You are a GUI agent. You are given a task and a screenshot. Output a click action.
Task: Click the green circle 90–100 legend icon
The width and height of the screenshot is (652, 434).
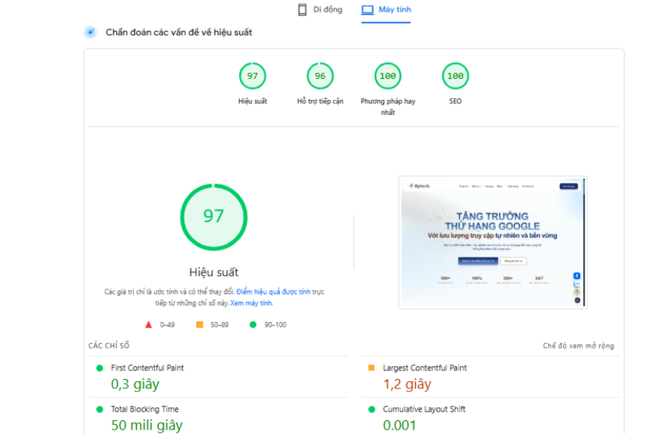[253, 324]
